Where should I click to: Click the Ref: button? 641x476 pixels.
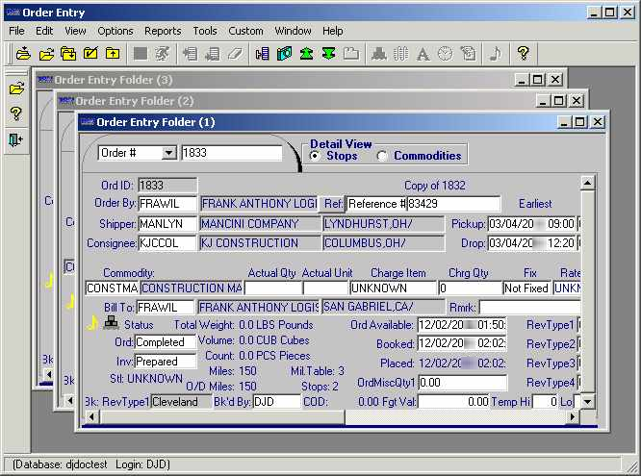[333, 204]
